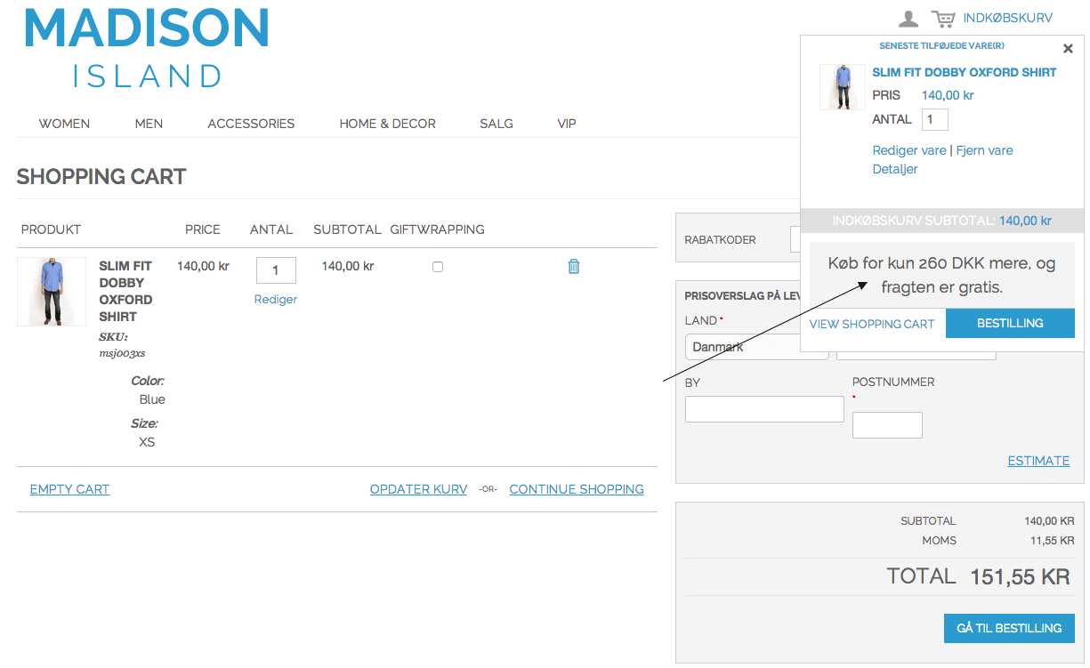1090x668 pixels.
Task: Click Continue Shopping link
Action: 576,489
